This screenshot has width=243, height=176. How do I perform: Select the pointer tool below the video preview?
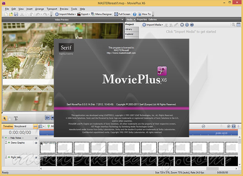click(5, 118)
